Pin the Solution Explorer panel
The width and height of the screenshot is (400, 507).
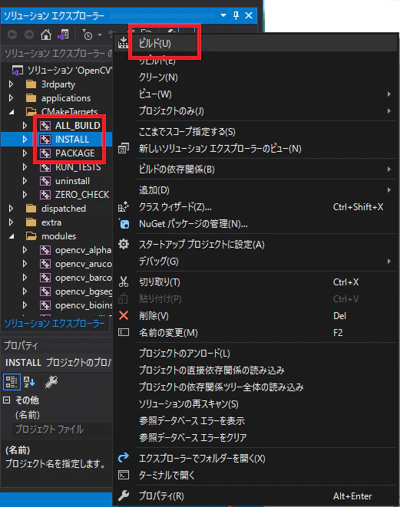(236, 15)
